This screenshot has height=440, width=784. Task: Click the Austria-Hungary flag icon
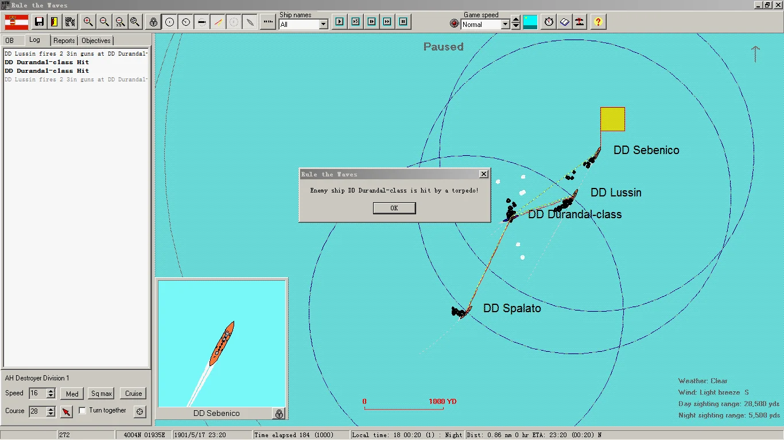click(17, 22)
